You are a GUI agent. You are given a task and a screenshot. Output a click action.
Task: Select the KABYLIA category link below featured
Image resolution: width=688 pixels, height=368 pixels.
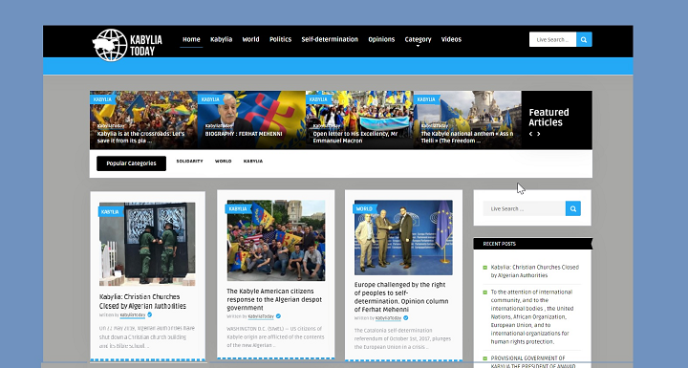point(253,162)
